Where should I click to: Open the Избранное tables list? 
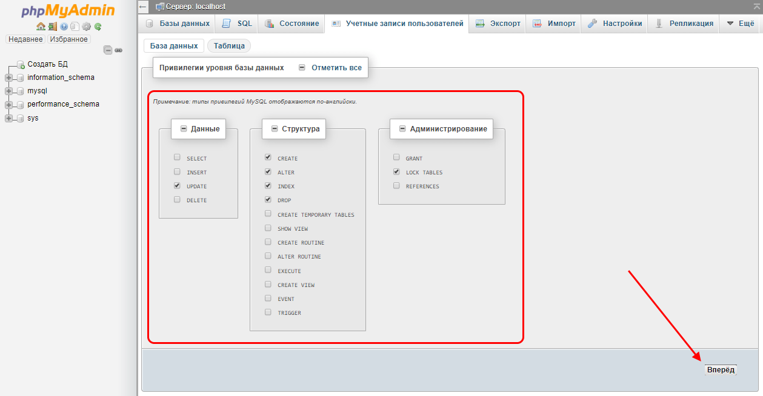pos(68,39)
